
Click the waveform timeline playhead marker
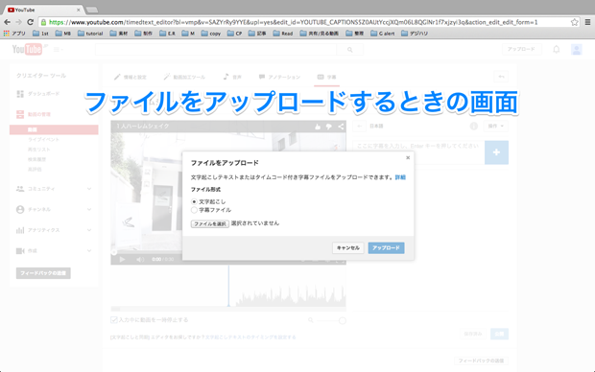click(x=228, y=286)
